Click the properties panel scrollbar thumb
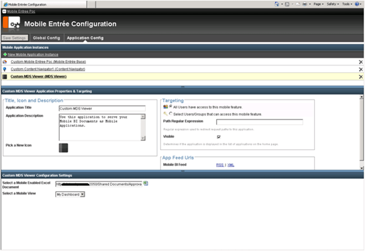365x251 pixels. (361, 130)
